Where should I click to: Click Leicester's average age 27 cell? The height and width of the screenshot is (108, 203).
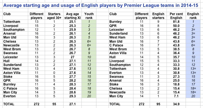pyautogui.click(x=72, y=57)
